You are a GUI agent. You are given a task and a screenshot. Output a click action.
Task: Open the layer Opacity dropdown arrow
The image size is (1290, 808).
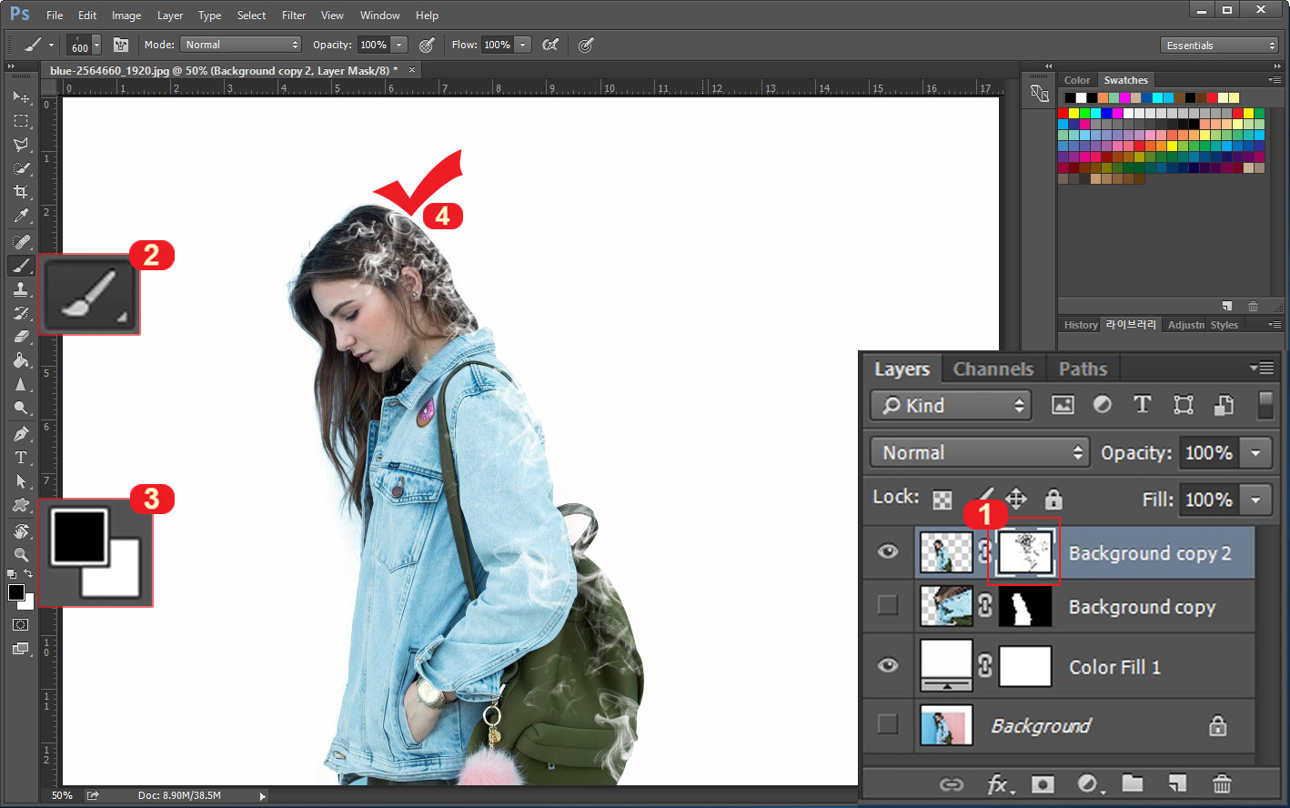click(1255, 452)
